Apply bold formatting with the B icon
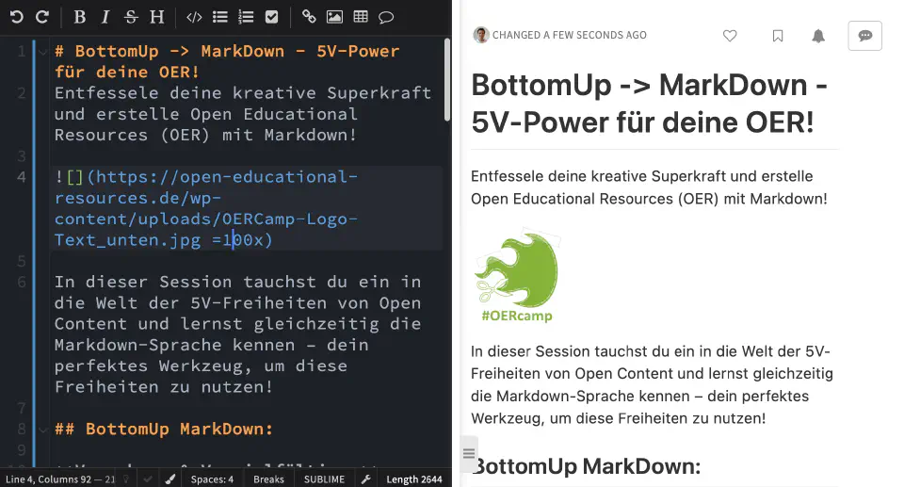The height and width of the screenshot is (487, 904). coord(79,16)
